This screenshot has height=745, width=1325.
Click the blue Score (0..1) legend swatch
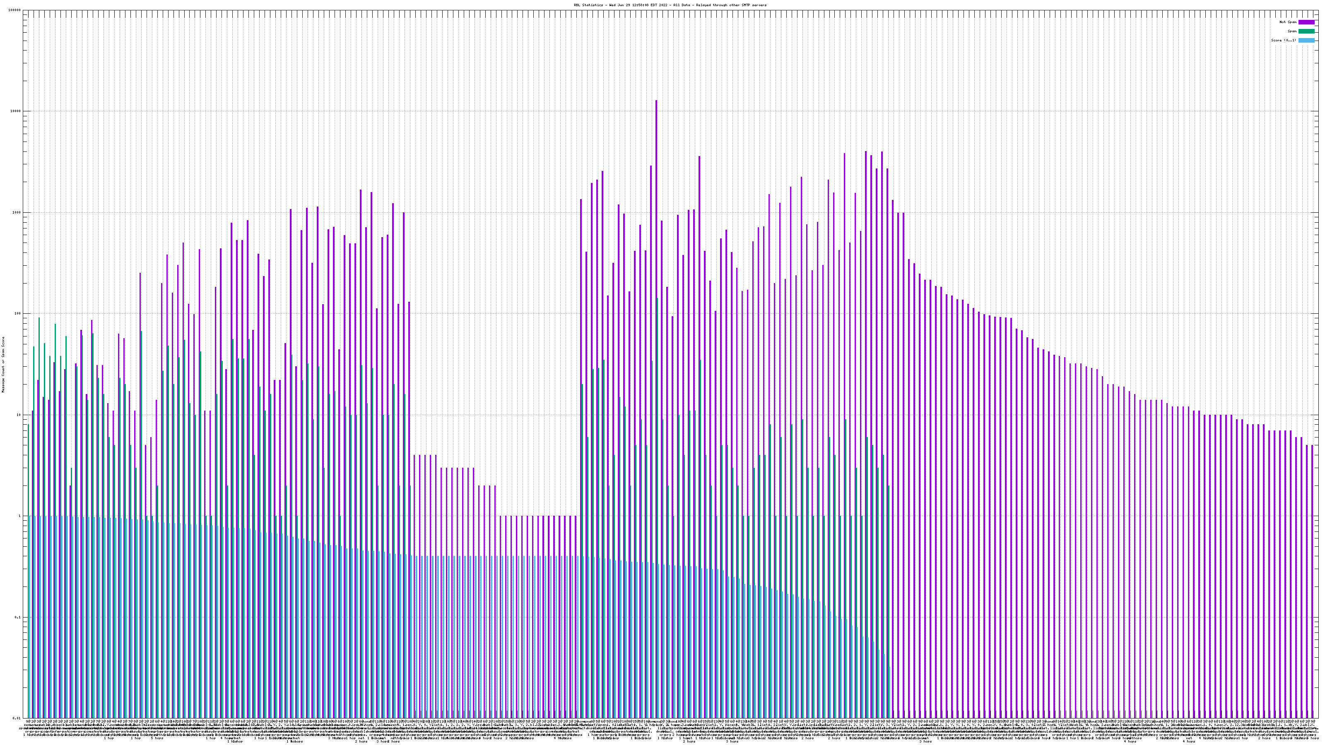(1306, 40)
